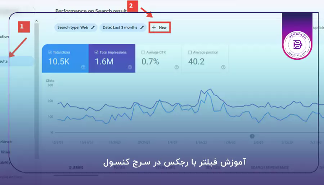Click the sidebar vertical scrollbar
The width and height of the screenshot is (324, 185).
(x=37, y=91)
